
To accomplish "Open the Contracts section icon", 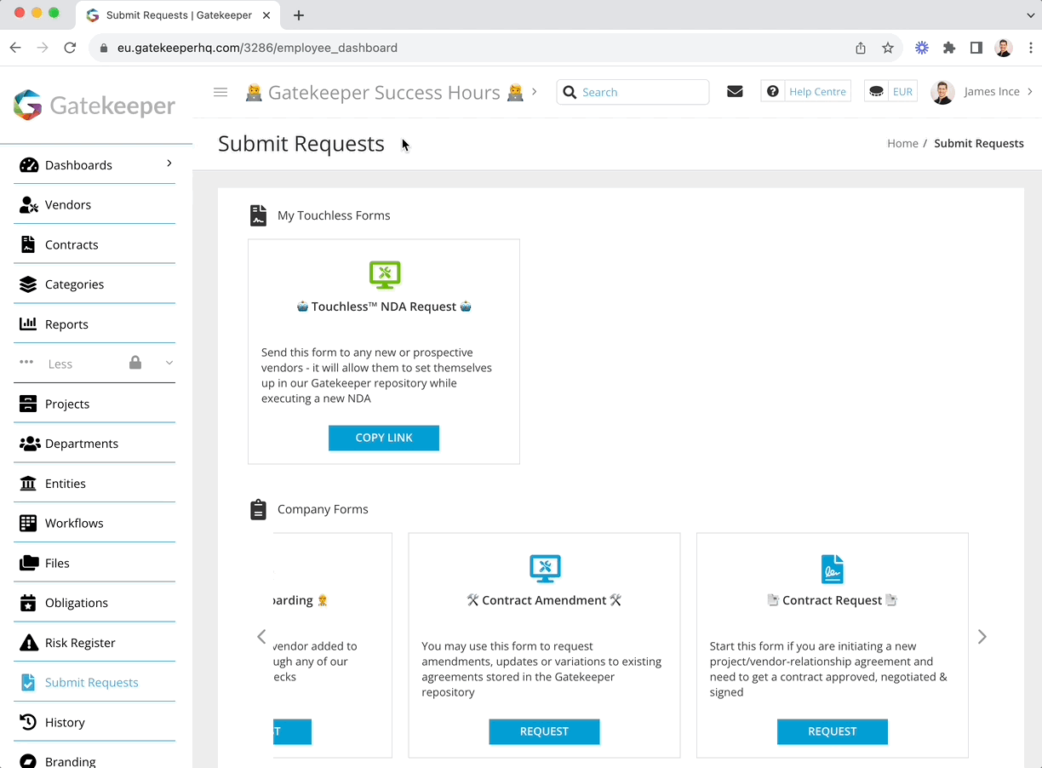I will pyautogui.click(x=26, y=244).
